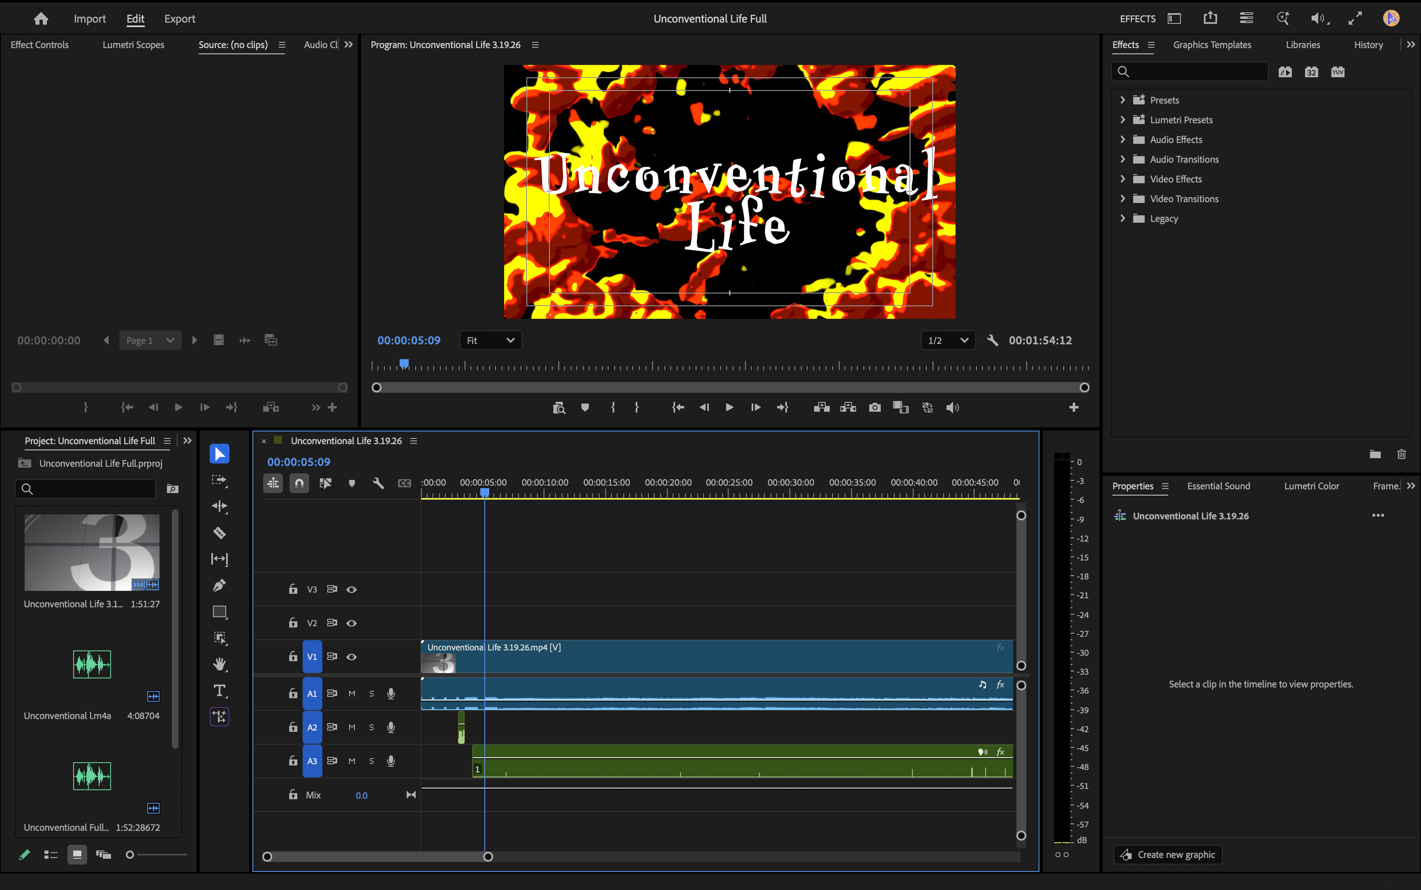Solo track A2

pos(372,727)
